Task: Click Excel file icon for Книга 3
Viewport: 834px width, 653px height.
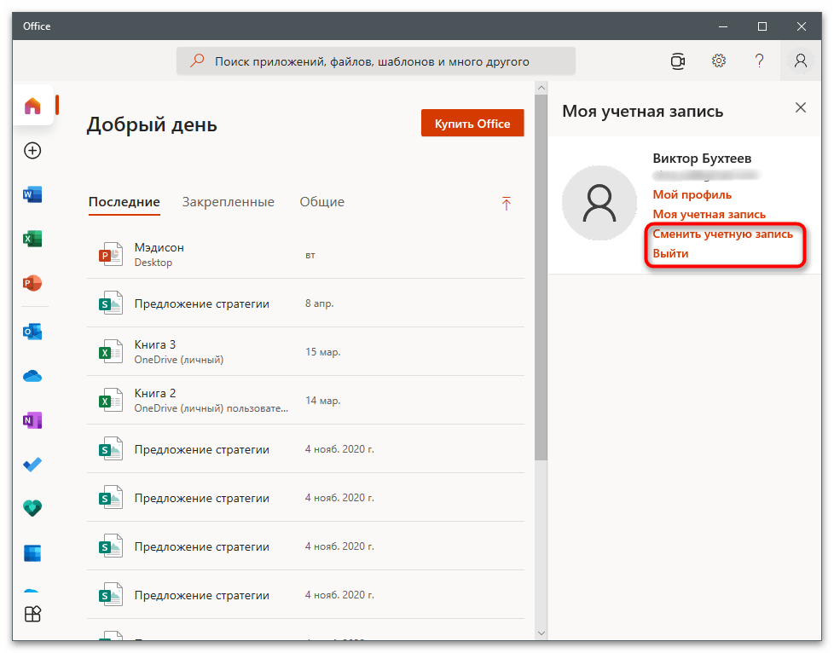Action: click(x=111, y=351)
